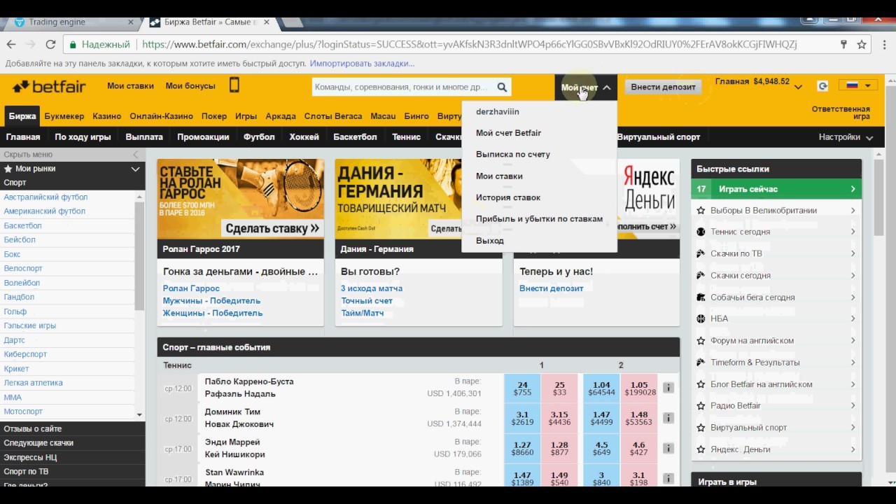Image resolution: width=896 pixels, height=504 pixels.
Task: Click star icon beside Радио Betfair
Action: pos(701,405)
